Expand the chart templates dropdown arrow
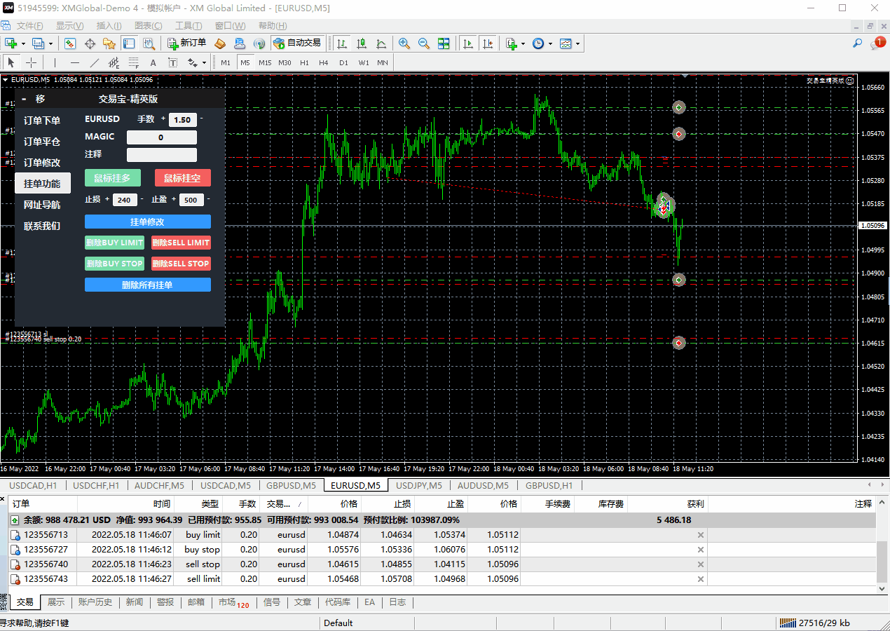 click(x=578, y=43)
